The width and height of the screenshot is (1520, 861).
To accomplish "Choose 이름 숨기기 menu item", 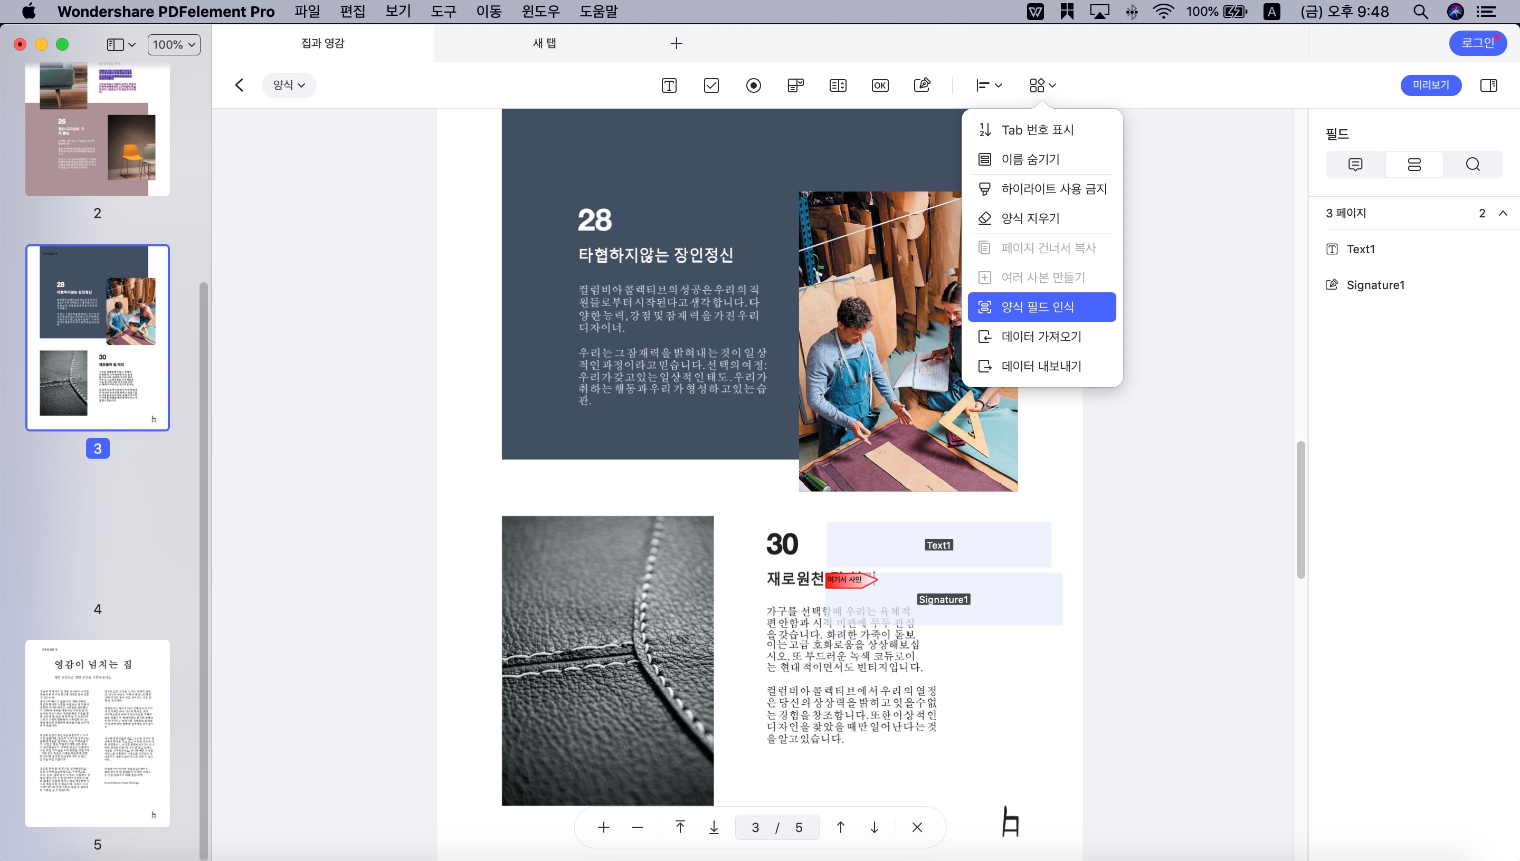I will (x=1041, y=159).
